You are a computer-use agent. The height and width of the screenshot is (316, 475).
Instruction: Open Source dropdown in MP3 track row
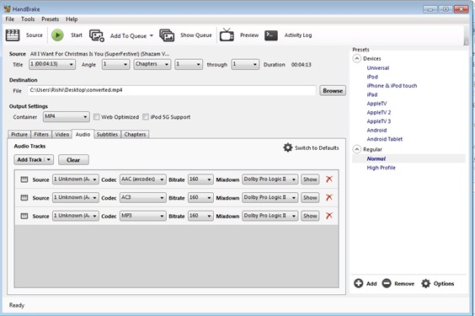(x=76, y=216)
